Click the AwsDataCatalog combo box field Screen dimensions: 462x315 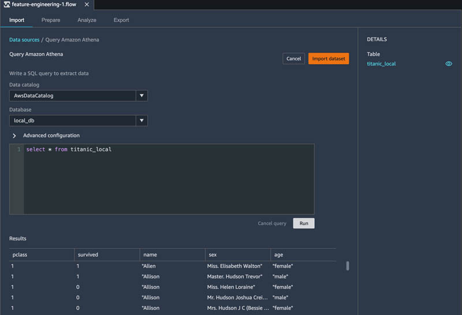(x=73, y=95)
